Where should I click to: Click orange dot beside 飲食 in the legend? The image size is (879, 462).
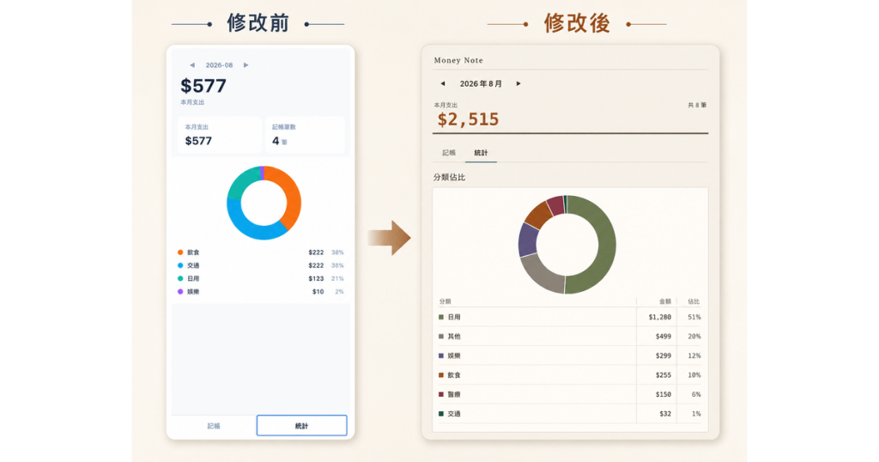(x=180, y=252)
